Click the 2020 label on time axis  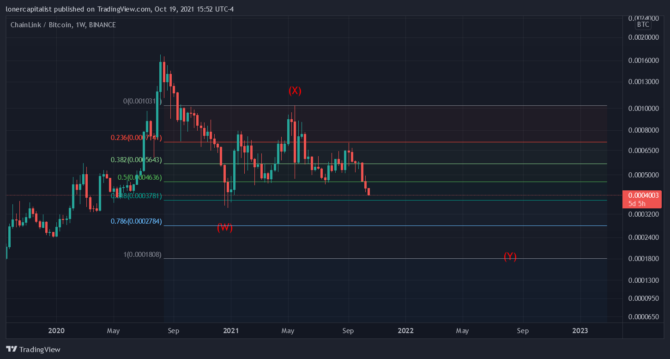[x=56, y=331]
